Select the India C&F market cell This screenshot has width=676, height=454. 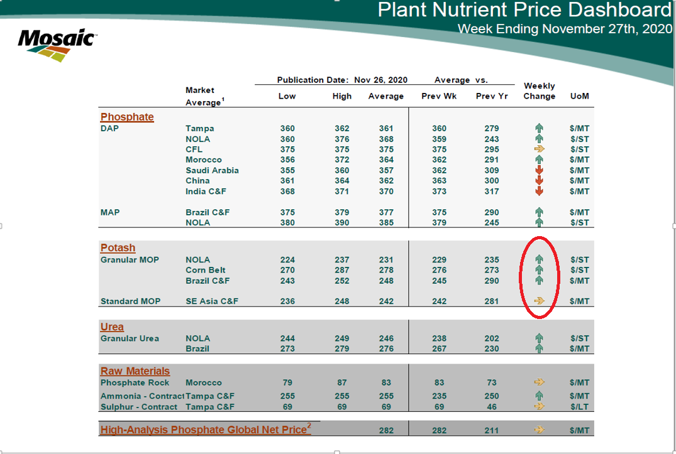click(x=206, y=191)
